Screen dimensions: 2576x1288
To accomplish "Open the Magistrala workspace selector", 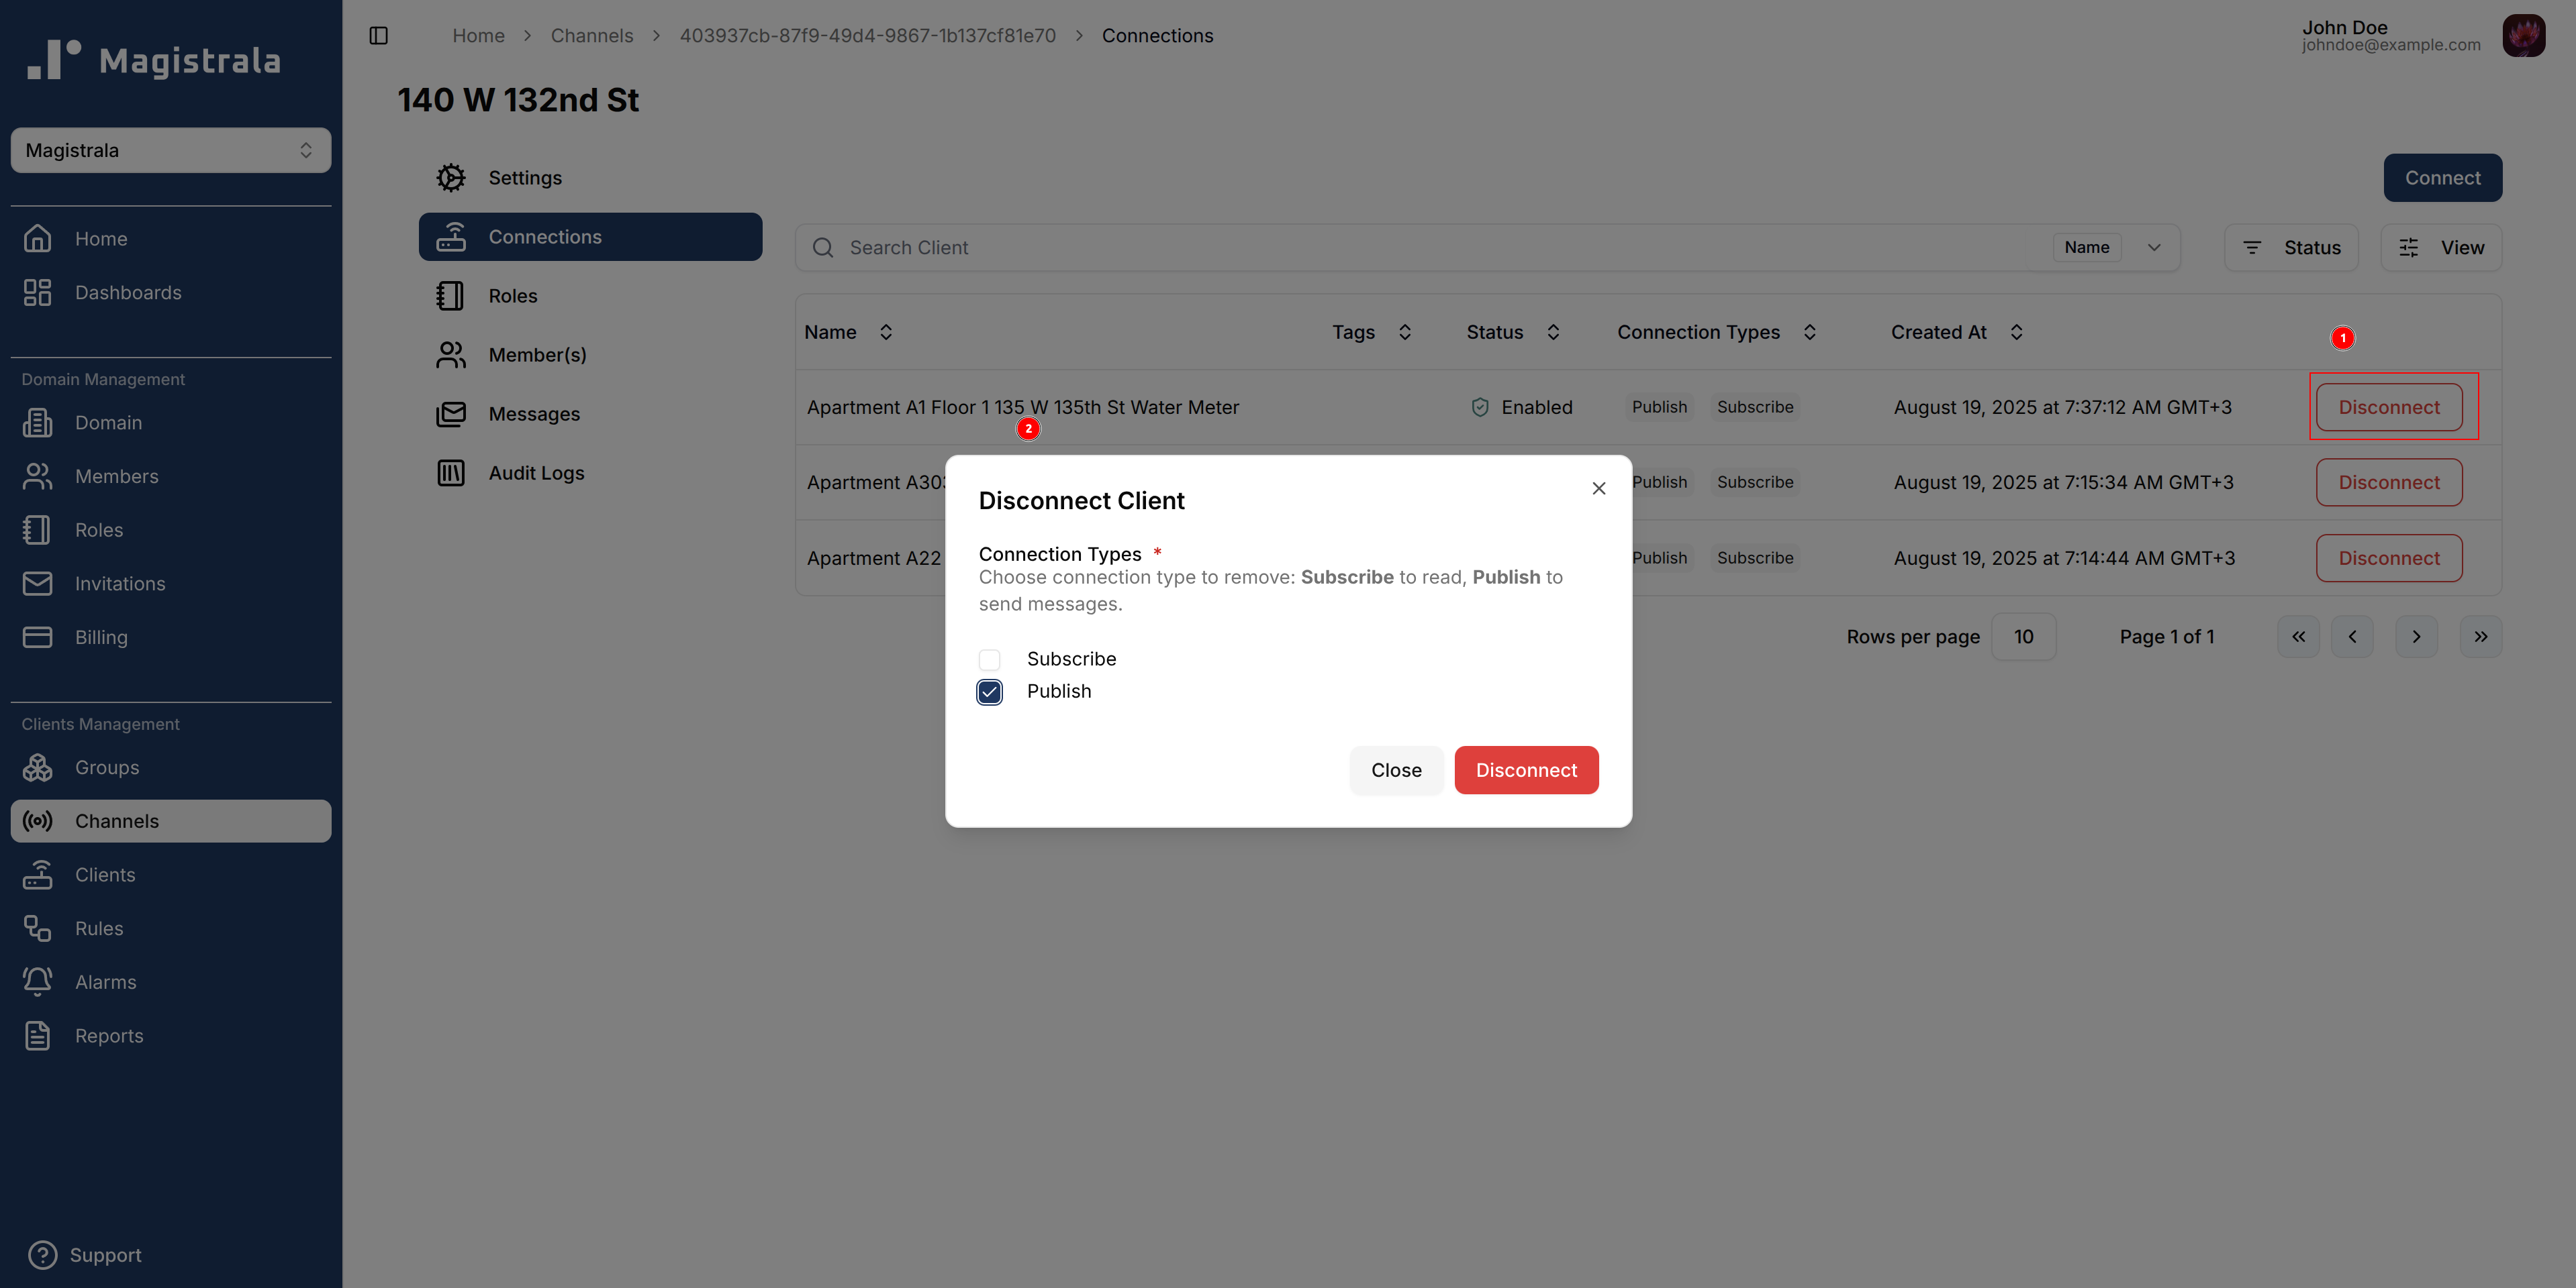I will coord(170,150).
